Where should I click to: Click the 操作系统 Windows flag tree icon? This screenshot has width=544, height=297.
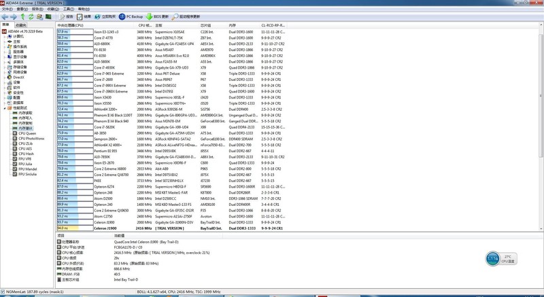pyautogui.click(x=10, y=46)
